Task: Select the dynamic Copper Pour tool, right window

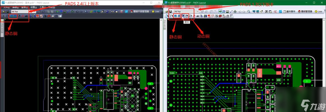Action: pos(183,16)
